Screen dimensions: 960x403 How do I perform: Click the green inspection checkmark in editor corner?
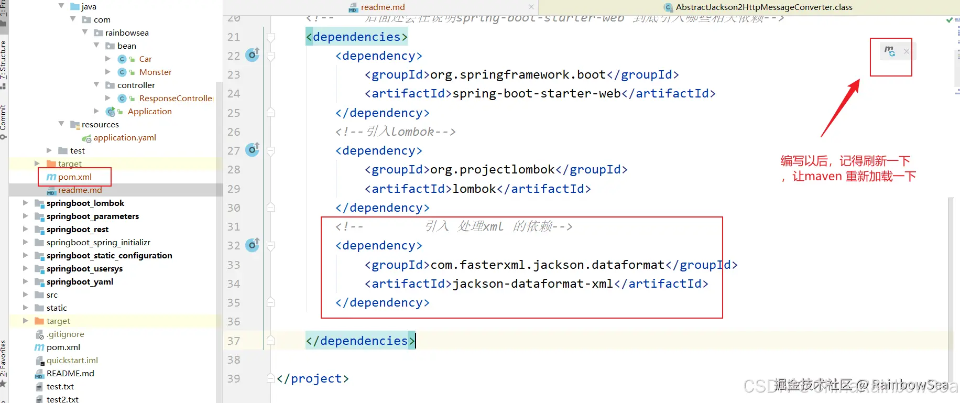(x=950, y=20)
